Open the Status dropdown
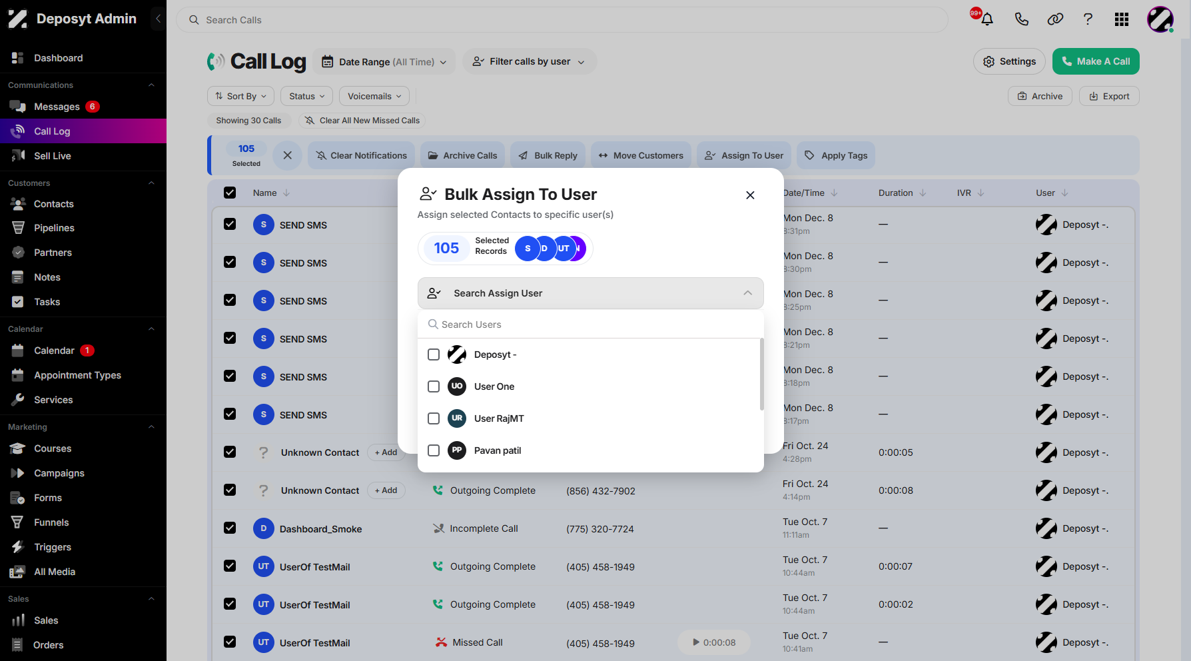The height and width of the screenshot is (661, 1191). pos(306,96)
